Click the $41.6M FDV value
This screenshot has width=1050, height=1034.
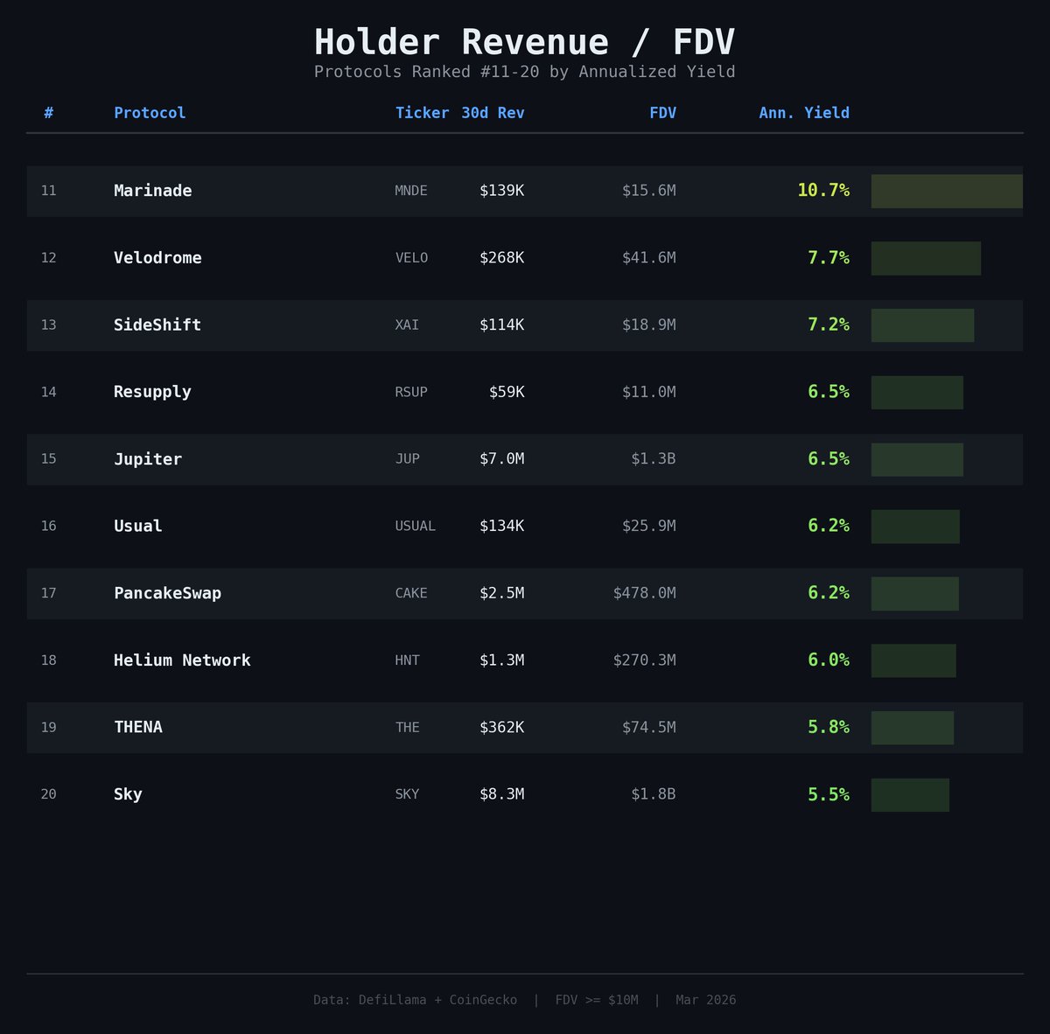pyautogui.click(x=649, y=258)
